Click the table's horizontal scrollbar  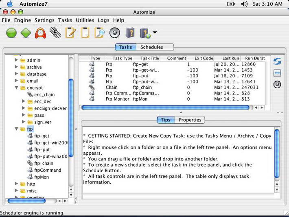(x=165, y=108)
